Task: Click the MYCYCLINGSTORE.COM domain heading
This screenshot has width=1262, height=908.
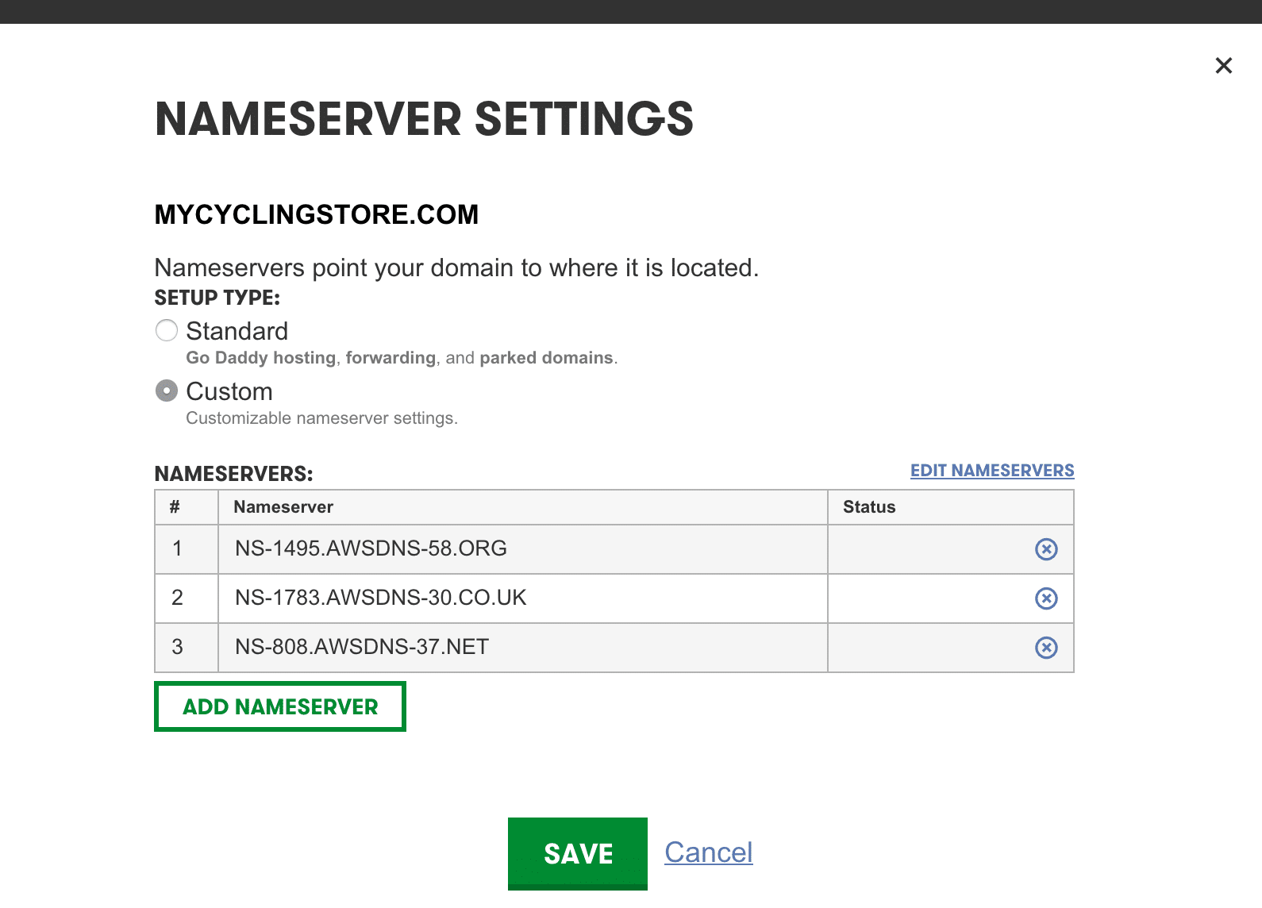Action: pyautogui.click(x=316, y=214)
